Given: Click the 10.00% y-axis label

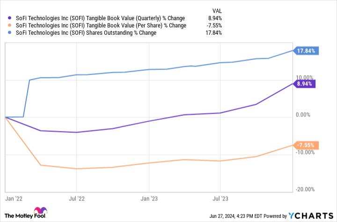Looking at the screenshot, I should (304, 78).
